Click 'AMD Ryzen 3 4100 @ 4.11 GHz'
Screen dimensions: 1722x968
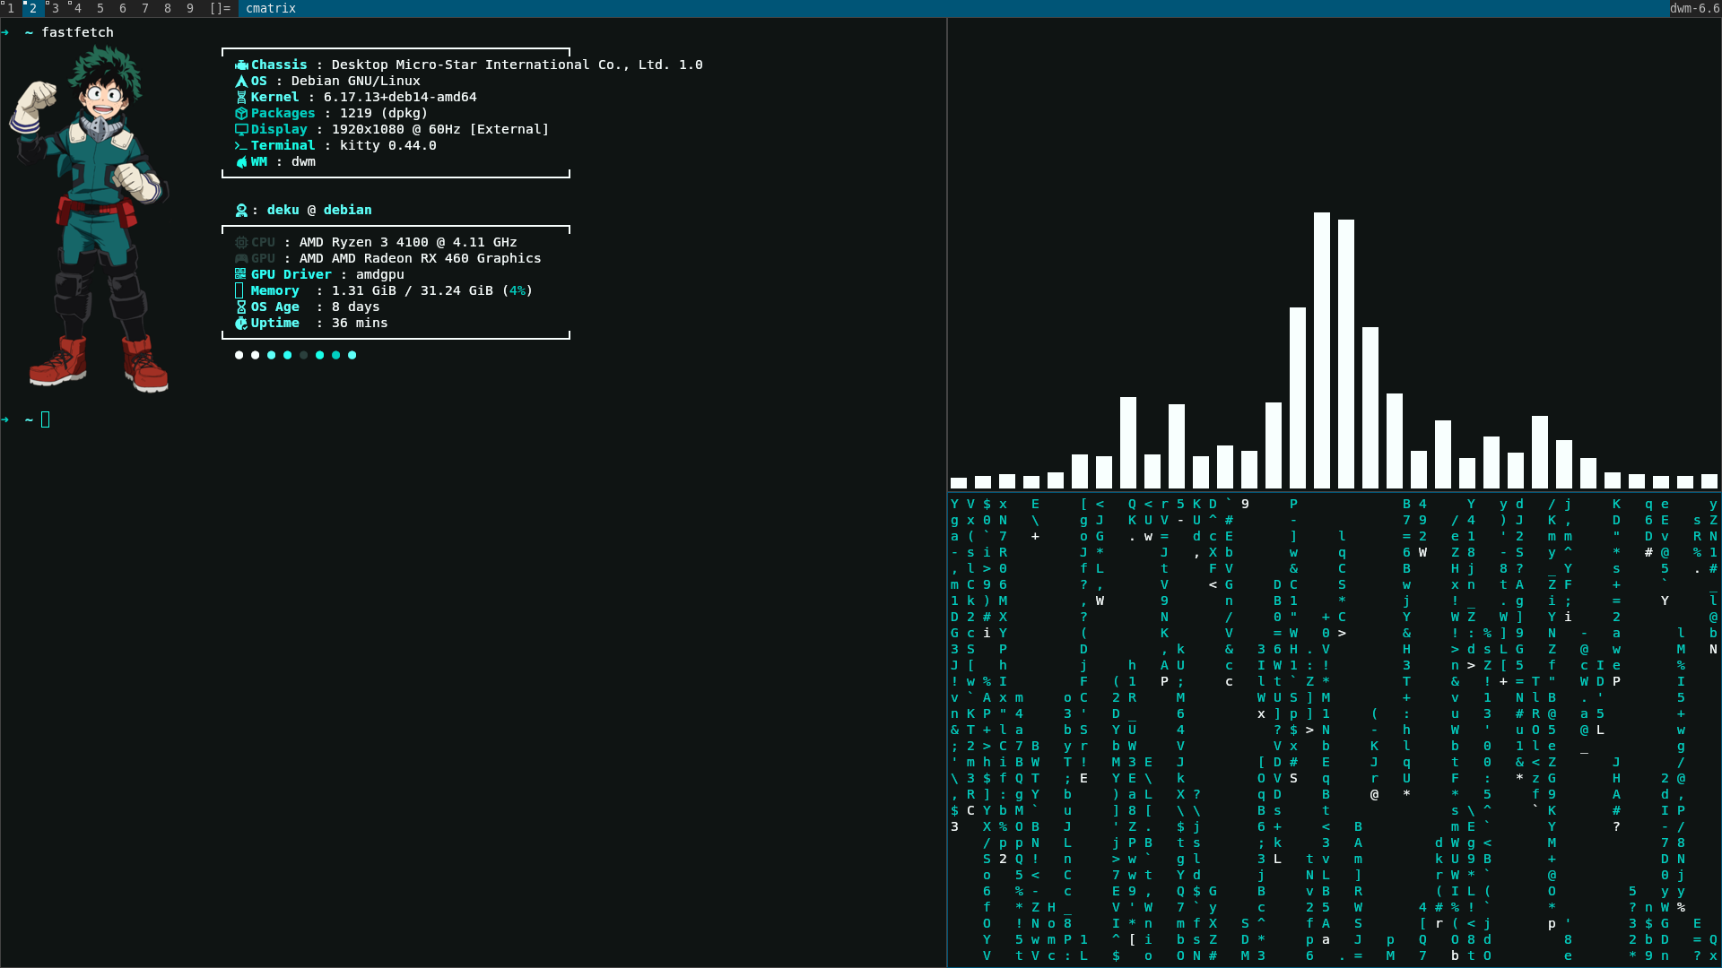tap(408, 242)
